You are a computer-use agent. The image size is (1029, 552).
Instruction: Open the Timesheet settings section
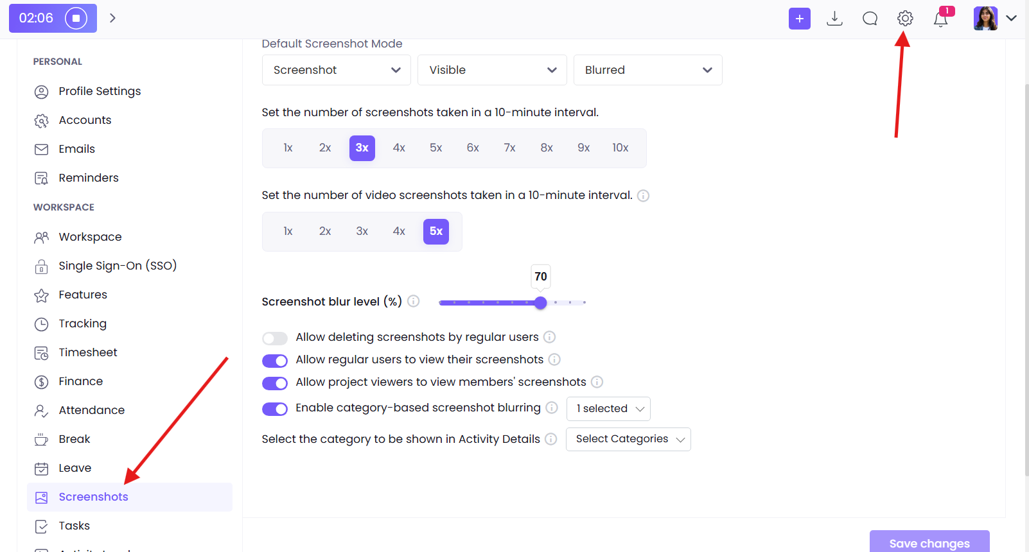(88, 352)
